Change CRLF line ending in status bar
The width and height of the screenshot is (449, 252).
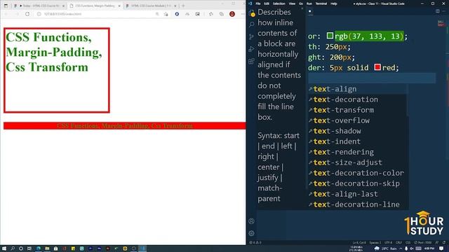tap(398, 243)
